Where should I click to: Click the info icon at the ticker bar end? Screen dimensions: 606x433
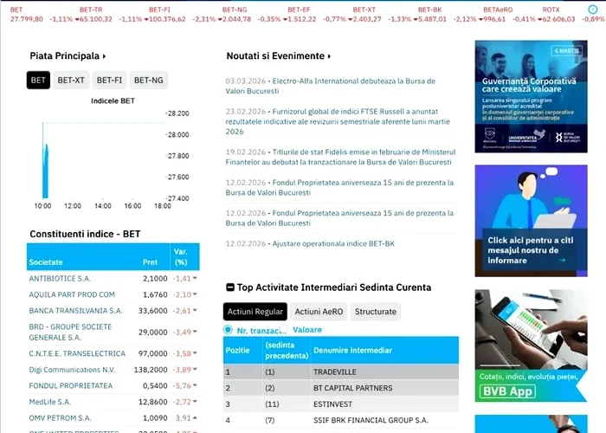point(592,10)
